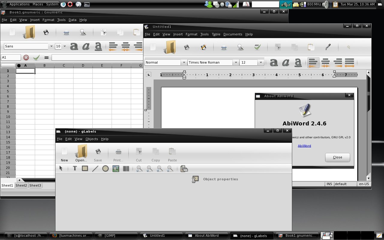Select the gLabels Image tool
Viewport: 384px width, 240px height.
pos(116,169)
